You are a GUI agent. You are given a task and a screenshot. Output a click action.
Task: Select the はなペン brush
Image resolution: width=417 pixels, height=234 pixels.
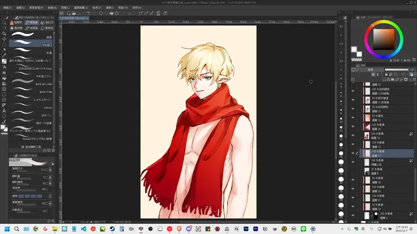31,114
